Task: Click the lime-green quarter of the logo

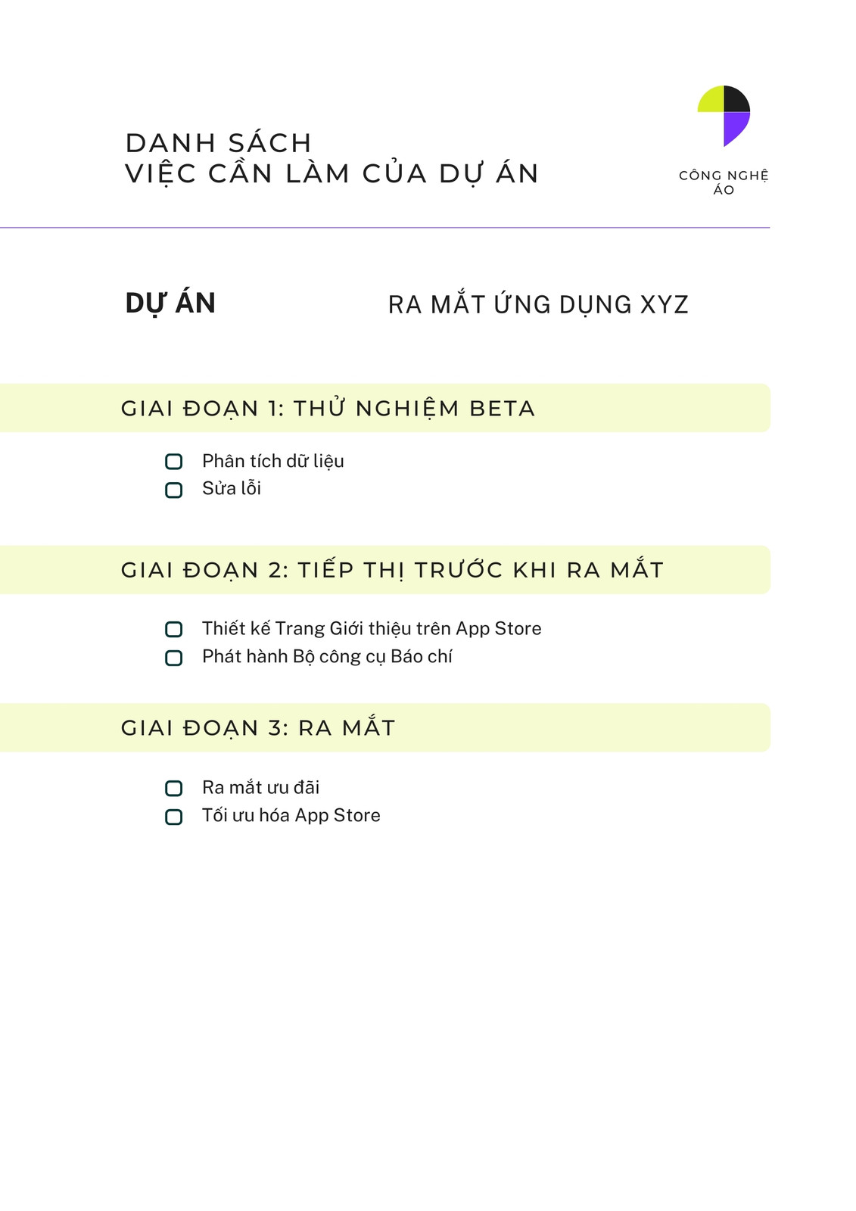Action: [x=712, y=101]
